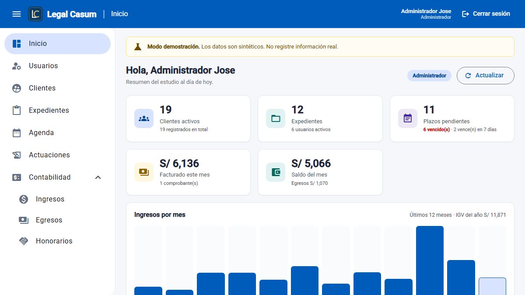The image size is (525, 295).
Task: Open the 11 Plazos pendientes card
Action: [452, 118]
